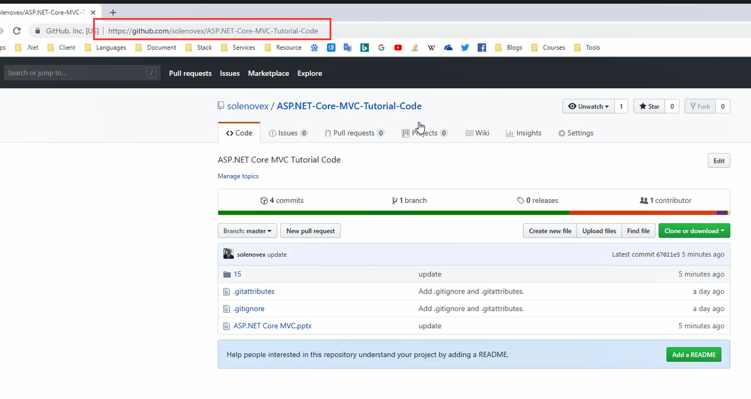Focus the Search or jump to field
This screenshot has width=751, height=399.
(82, 73)
